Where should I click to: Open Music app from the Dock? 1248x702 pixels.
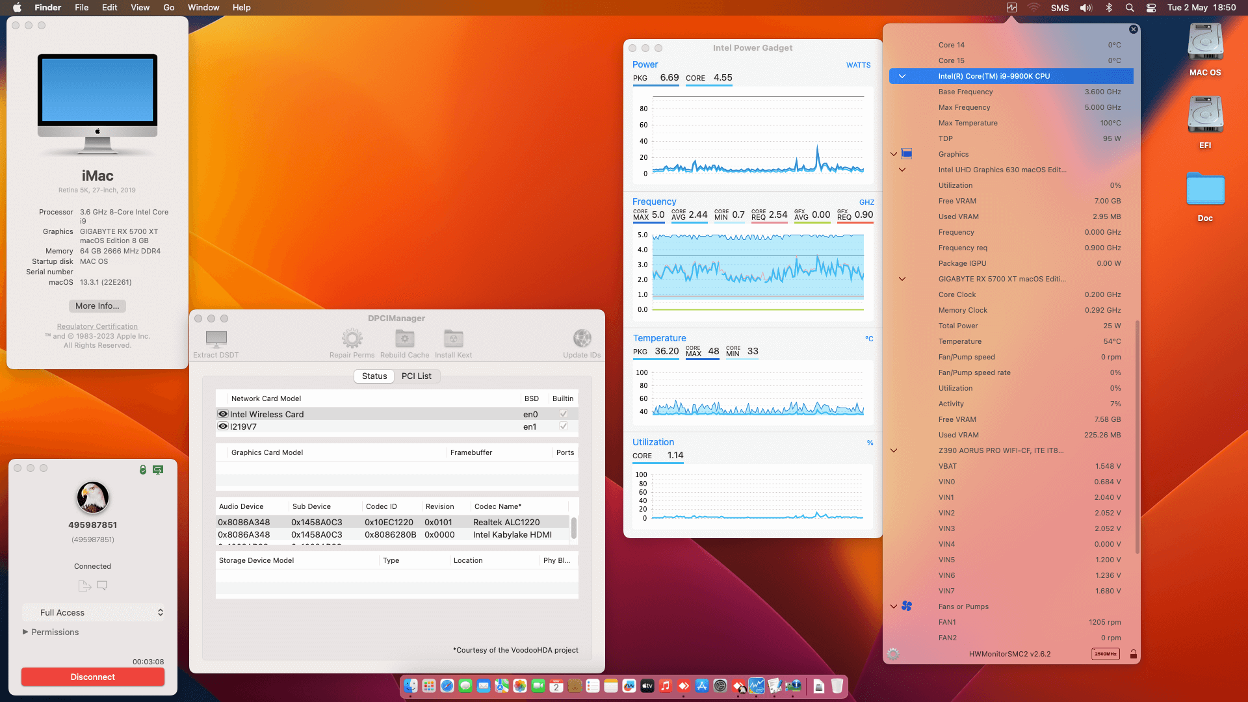(665, 686)
